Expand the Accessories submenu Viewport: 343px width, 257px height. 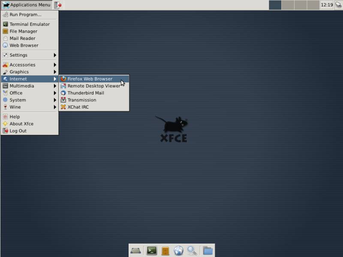(30, 65)
